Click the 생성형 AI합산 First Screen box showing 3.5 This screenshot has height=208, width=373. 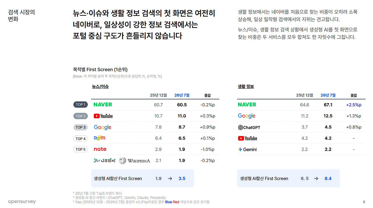[142, 178]
